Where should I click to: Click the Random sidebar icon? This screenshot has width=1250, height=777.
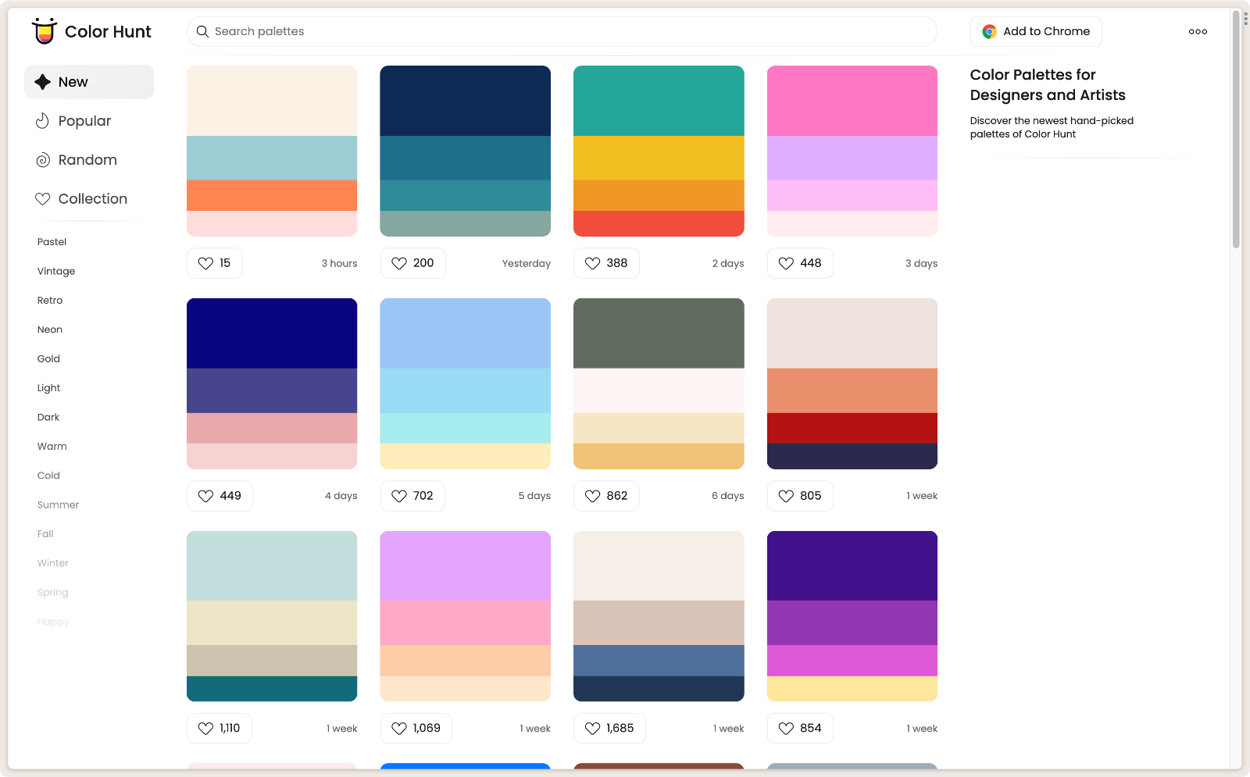43,160
